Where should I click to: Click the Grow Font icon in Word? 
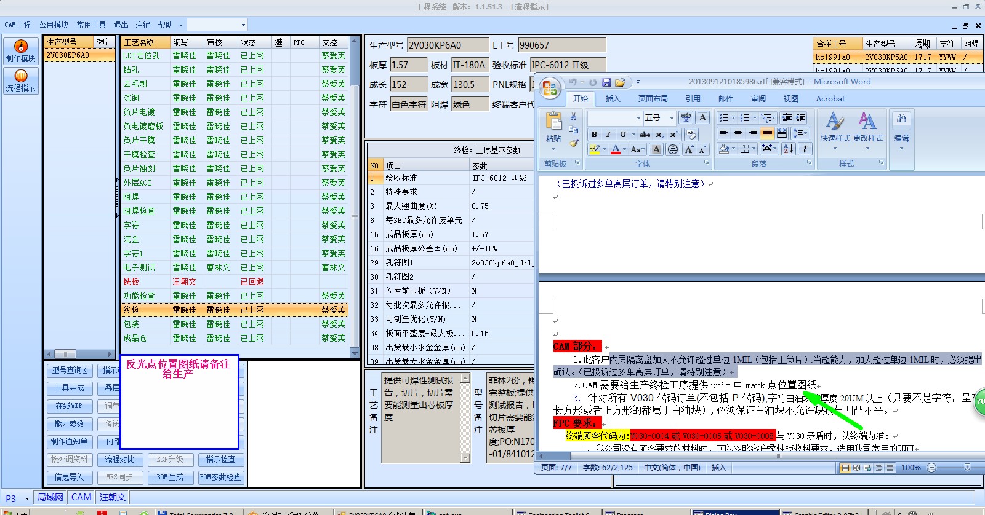point(689,149)
